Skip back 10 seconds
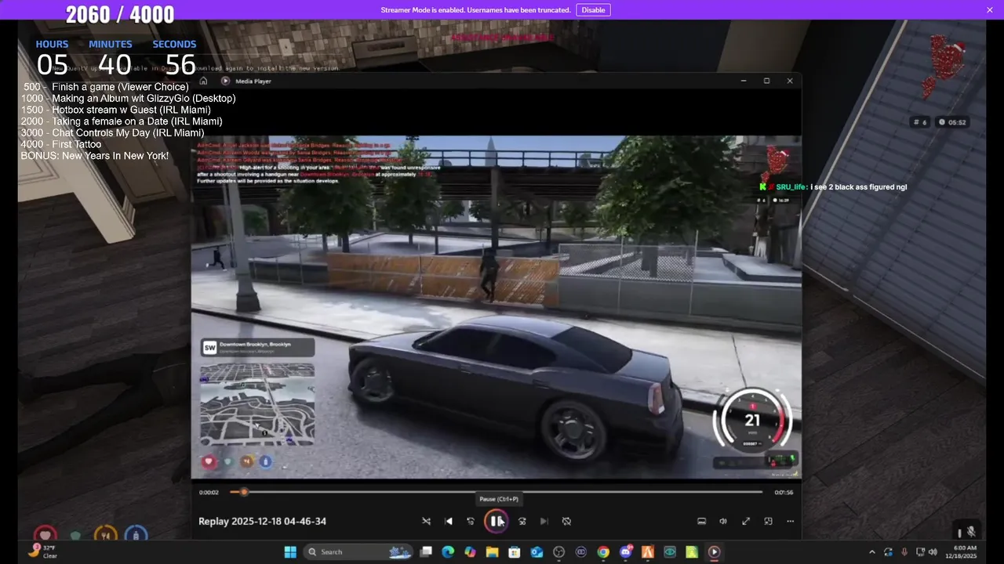The height and width of the screenshot is (564, 1004). tap(471, 521)
